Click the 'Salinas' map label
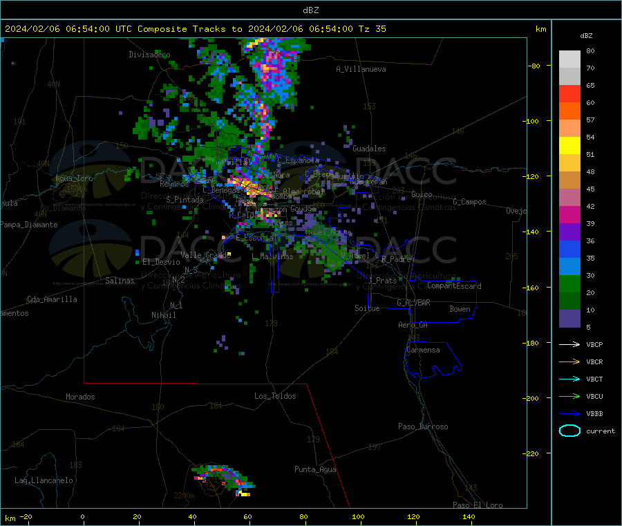This screenshot has height=526, width=622. [x=120, y=281]
